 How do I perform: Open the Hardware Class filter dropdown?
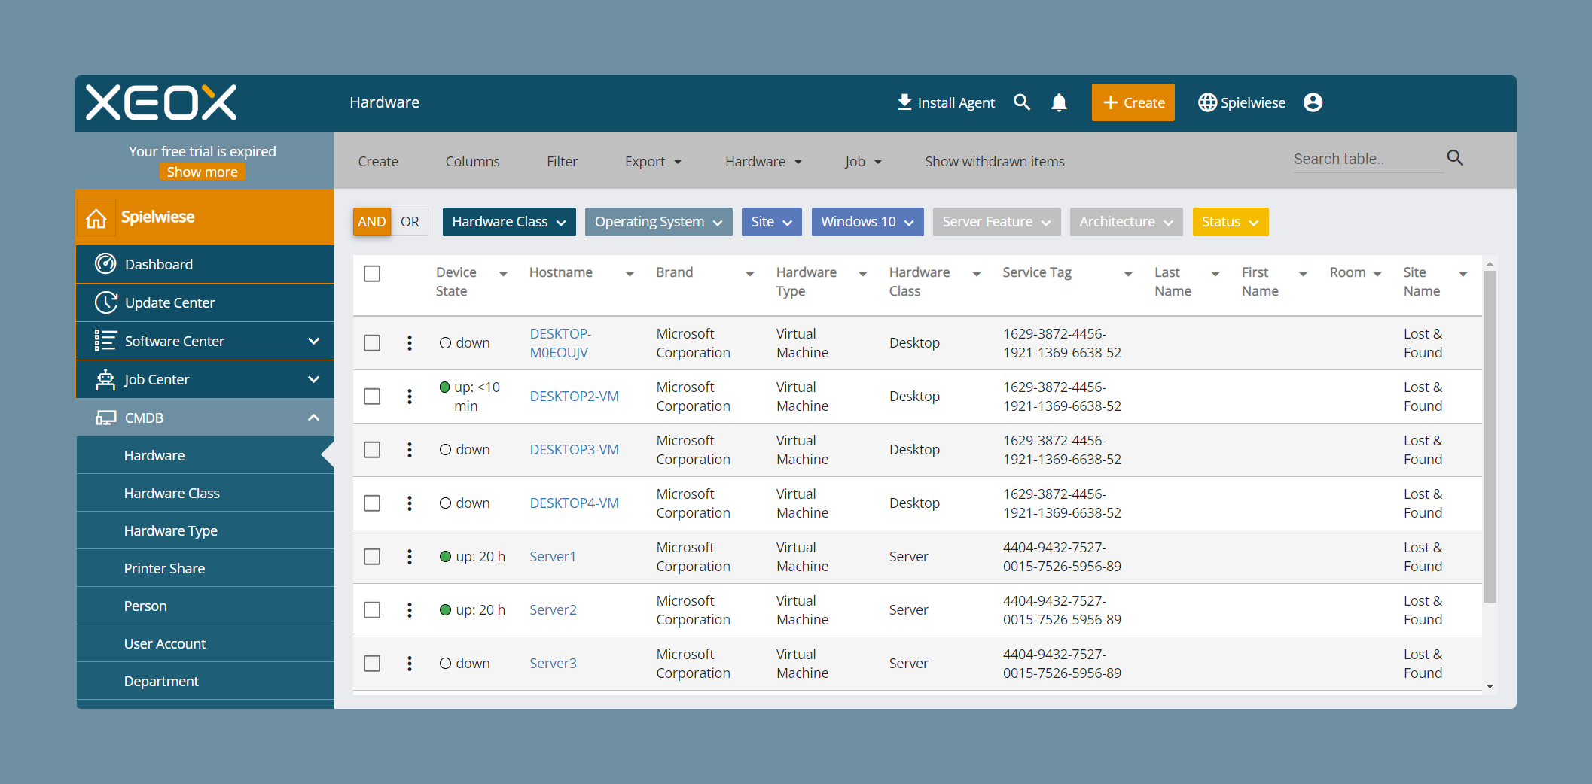(x=509, y=222)
